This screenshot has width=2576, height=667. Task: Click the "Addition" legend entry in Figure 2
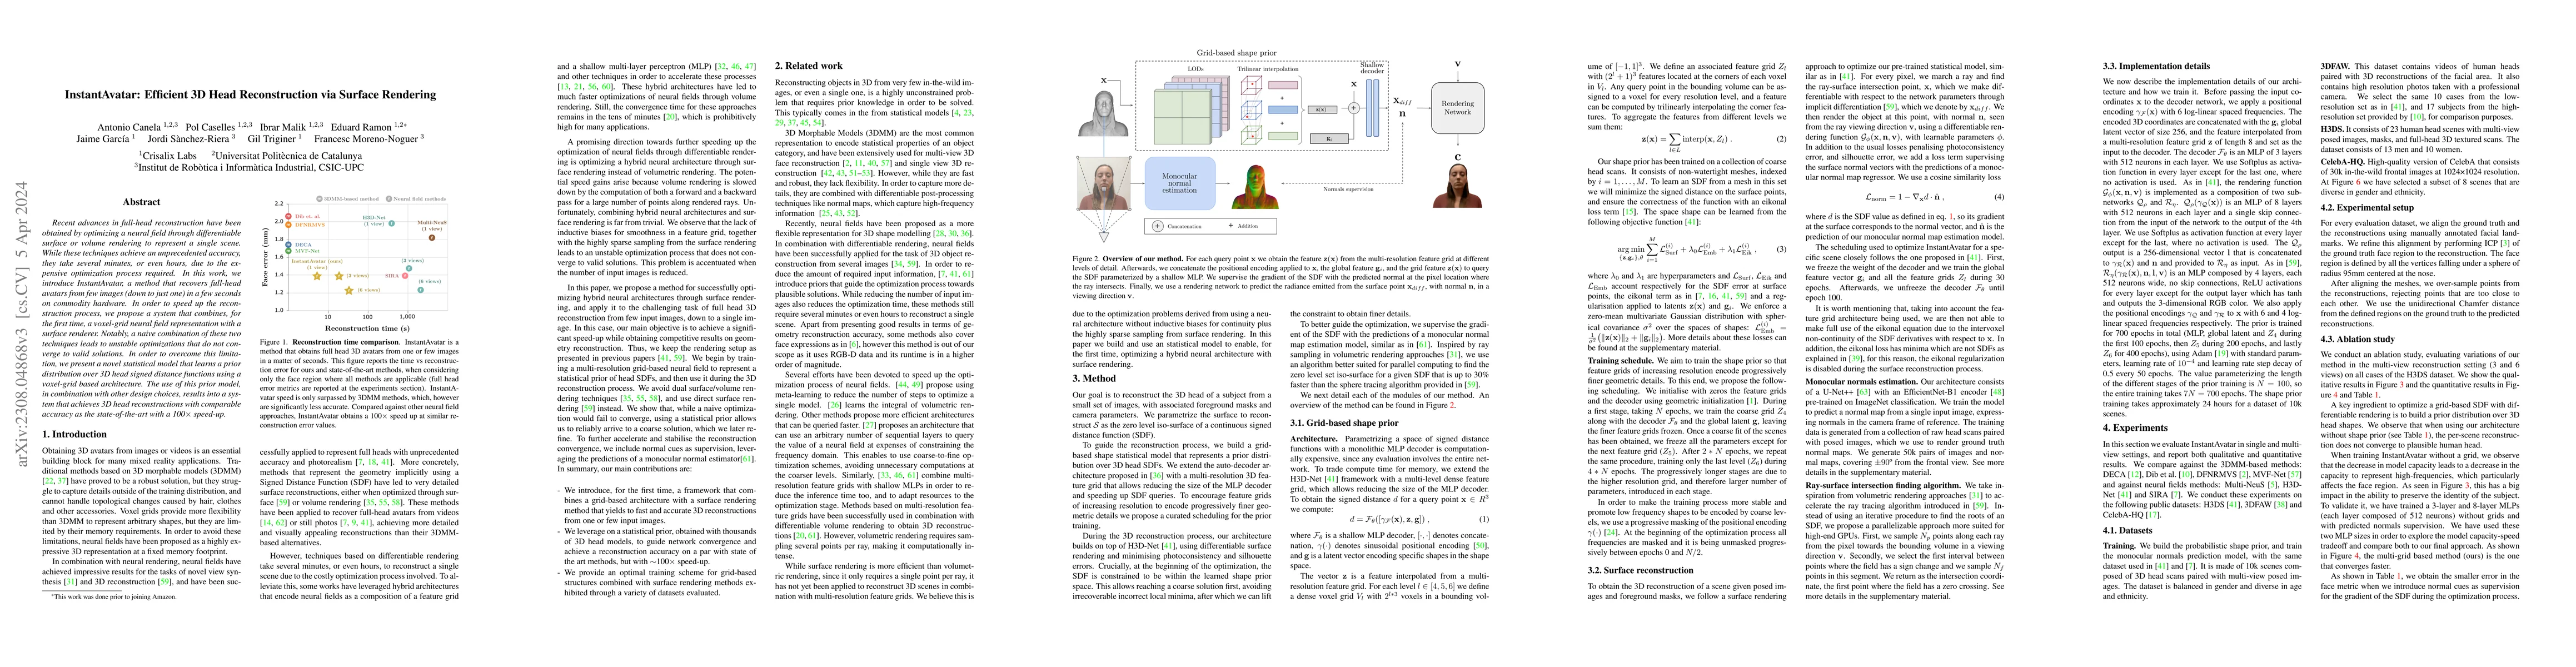(1243, 226)
